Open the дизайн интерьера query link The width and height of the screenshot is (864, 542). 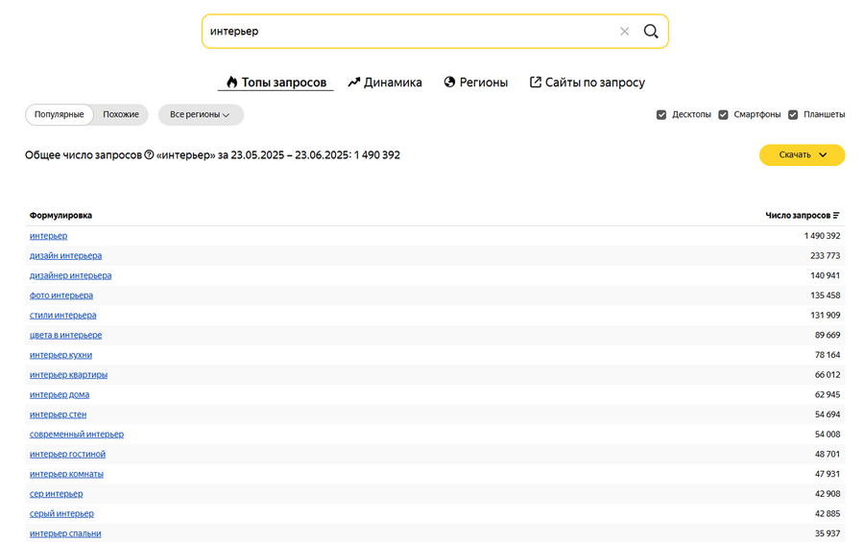pos(65,256)
